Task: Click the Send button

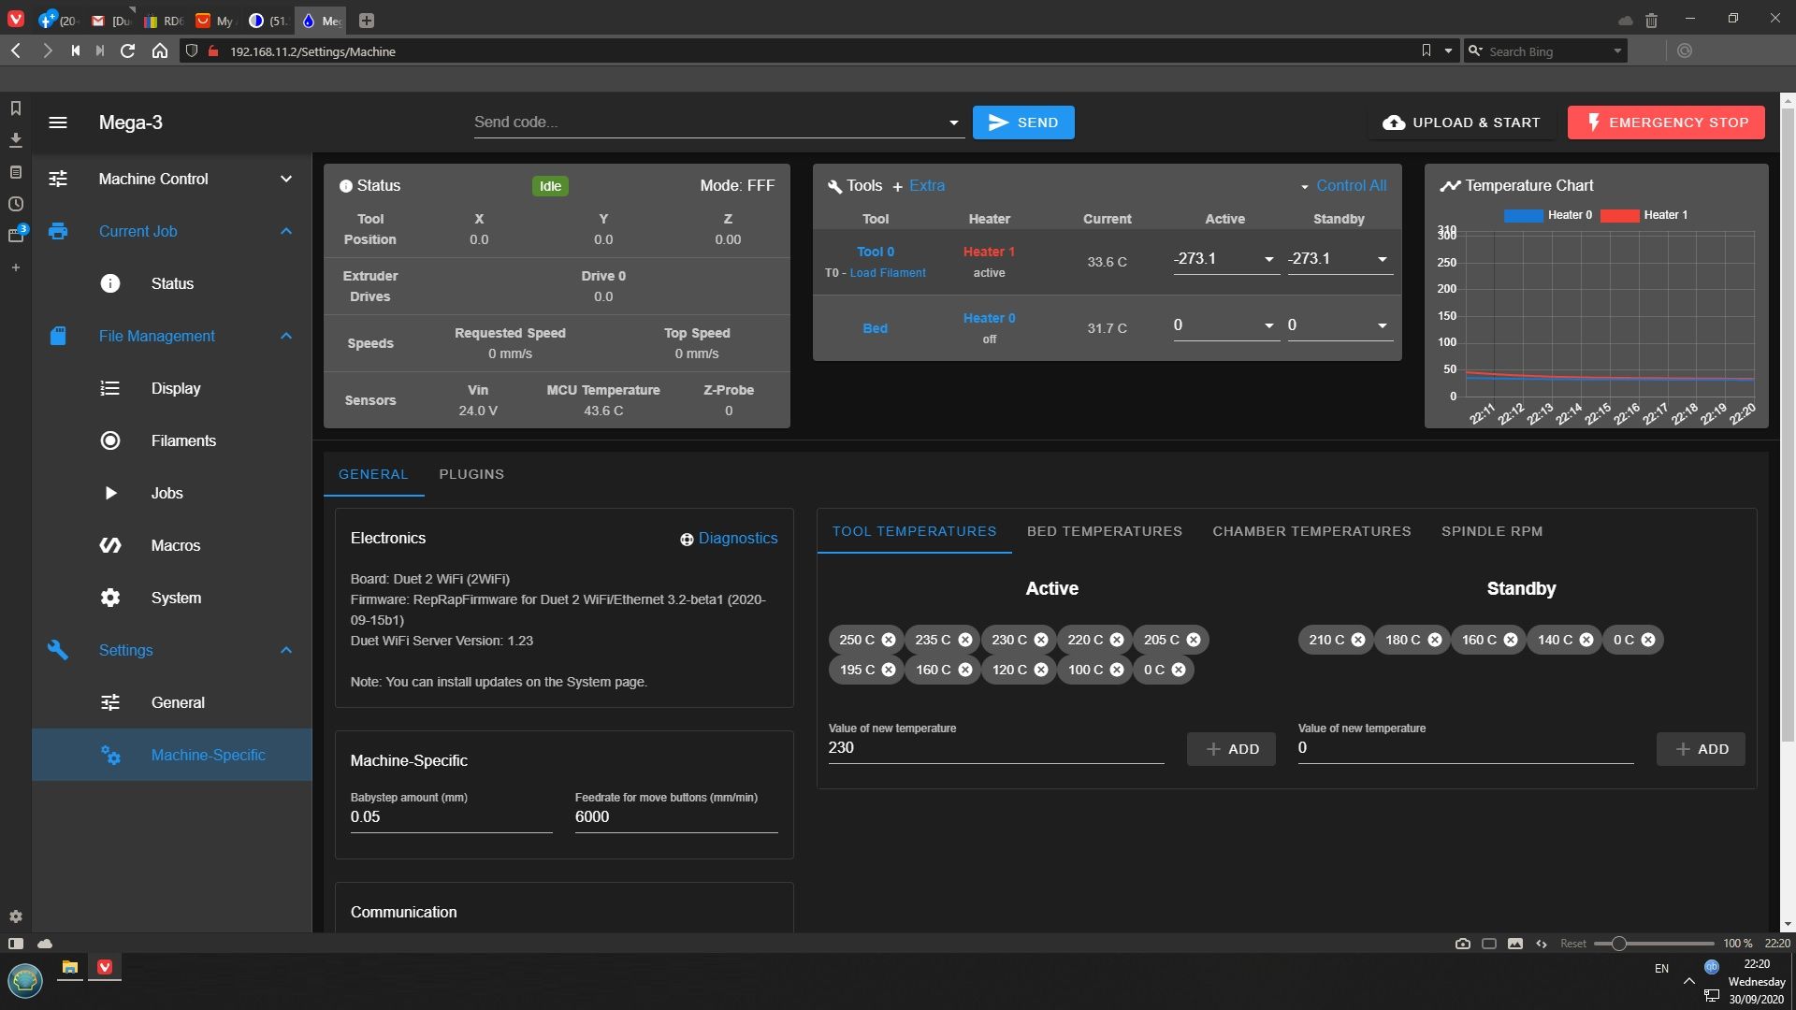Action: pyautogui.click(x=1023, y=123)
